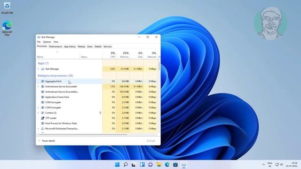Show hidden tray icons chevron
This screenshot has width=301, height=169.
263,164
